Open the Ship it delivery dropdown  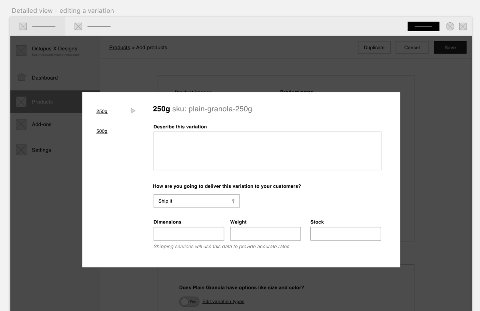(196, 201)
